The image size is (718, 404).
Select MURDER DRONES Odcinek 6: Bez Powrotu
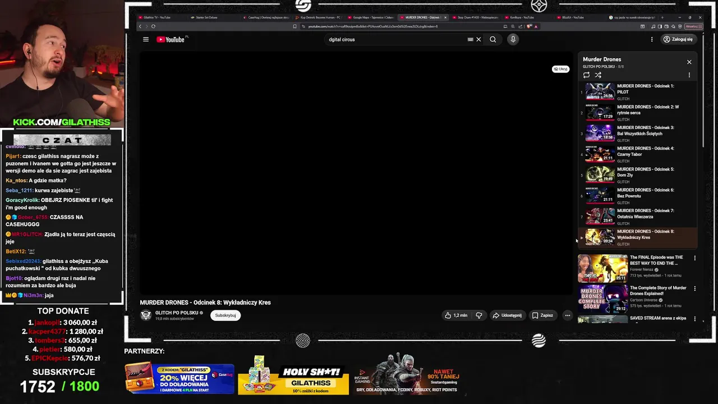638,196
